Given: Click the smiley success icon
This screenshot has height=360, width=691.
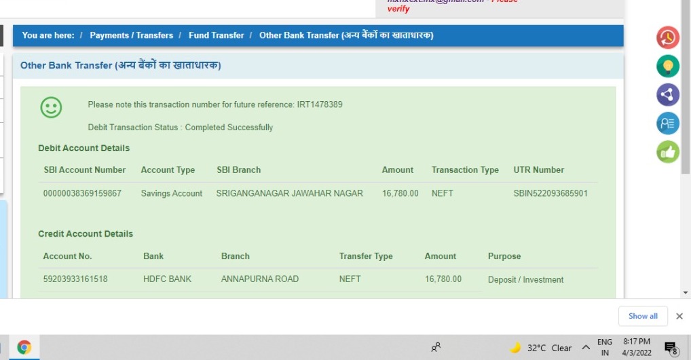Looking at the screenshot, I should (x=51, y=106).
